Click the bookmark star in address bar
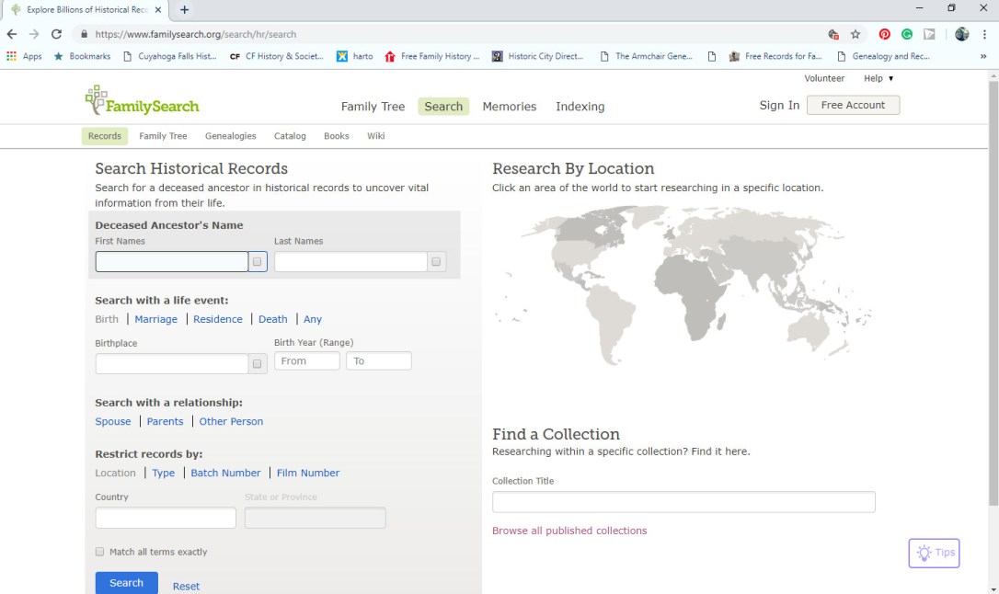Viewport: 999px width, 594px height. click(855, 33)
